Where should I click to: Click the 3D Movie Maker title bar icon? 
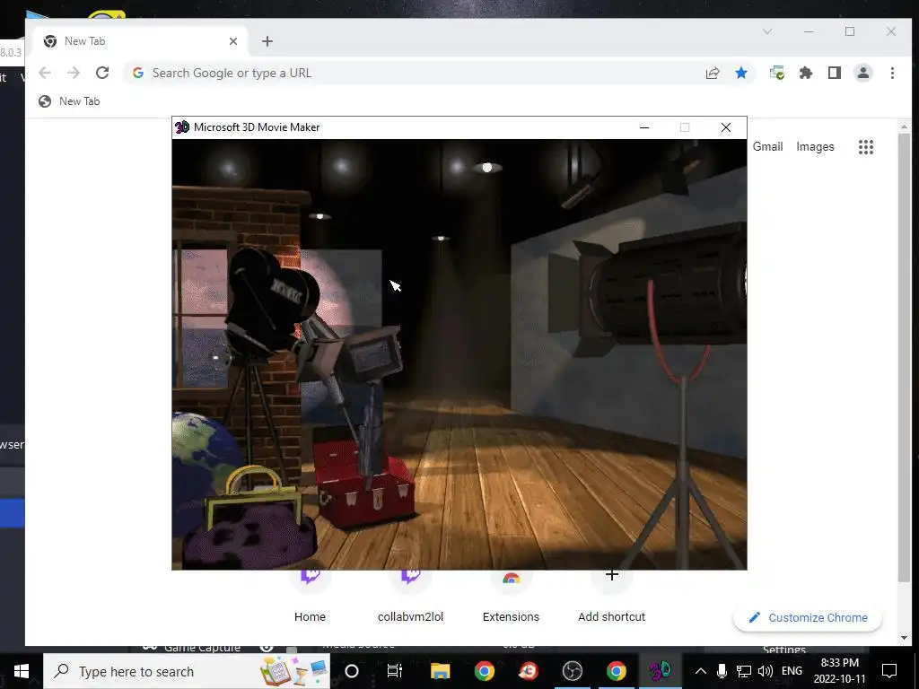182,127
